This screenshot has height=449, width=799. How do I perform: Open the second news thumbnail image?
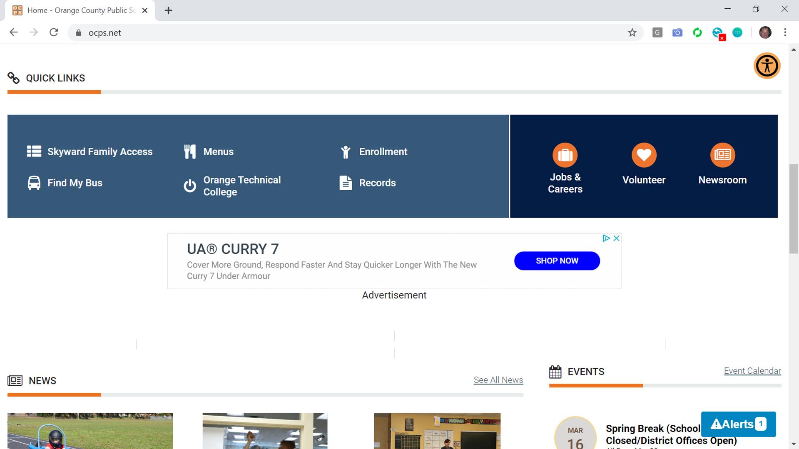tap(265, 431)
